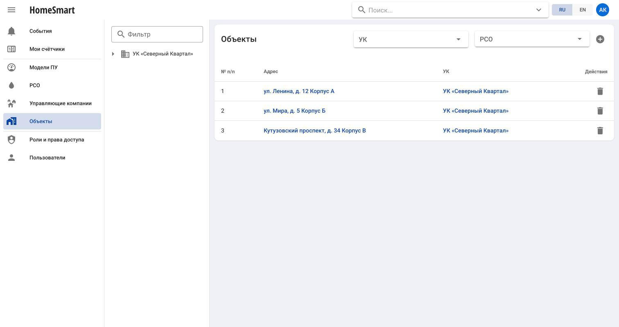
Task: Click the buildings icon for Объекты
Action: pyautogui.click(x=11, y=121)
